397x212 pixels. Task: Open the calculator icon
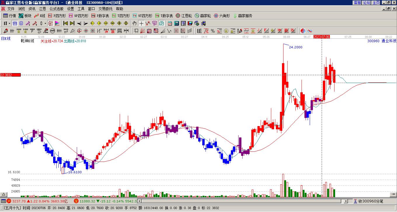coord(177,23)
